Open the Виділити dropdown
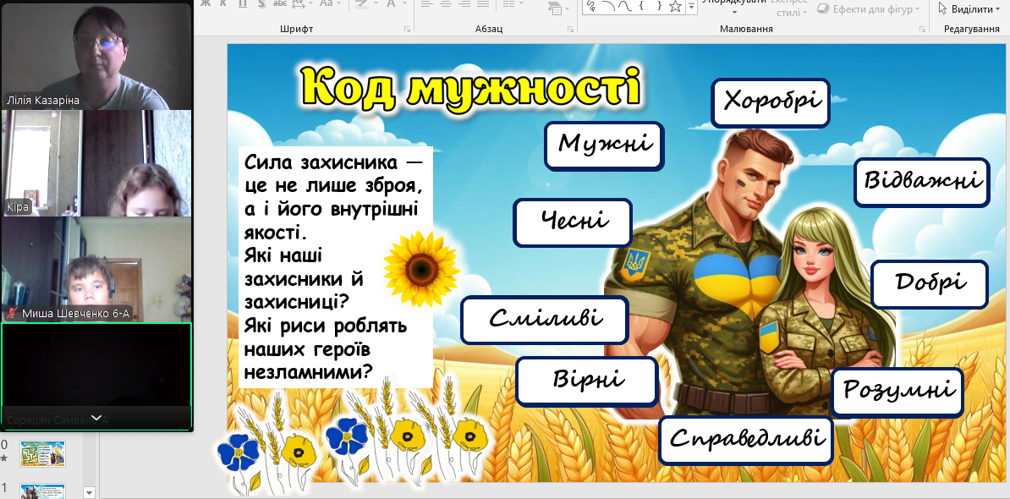1010x499 pixels. 969,8
